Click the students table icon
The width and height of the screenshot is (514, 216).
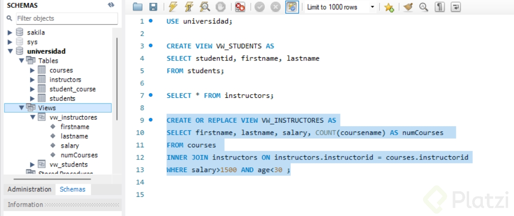tap(42, 99)
